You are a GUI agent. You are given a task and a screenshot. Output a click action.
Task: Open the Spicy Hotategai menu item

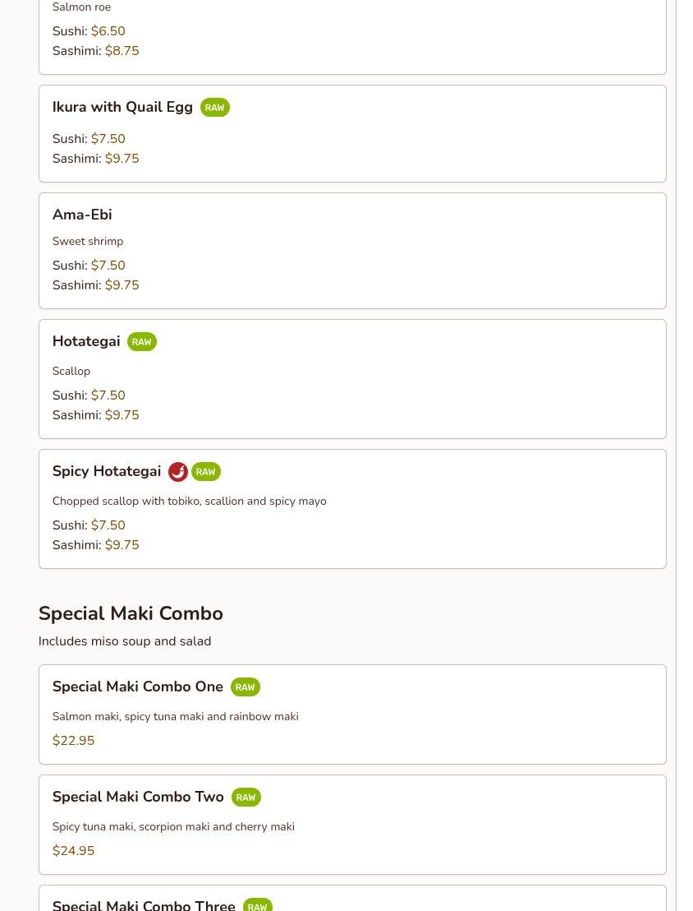click(x=107, y=471)
